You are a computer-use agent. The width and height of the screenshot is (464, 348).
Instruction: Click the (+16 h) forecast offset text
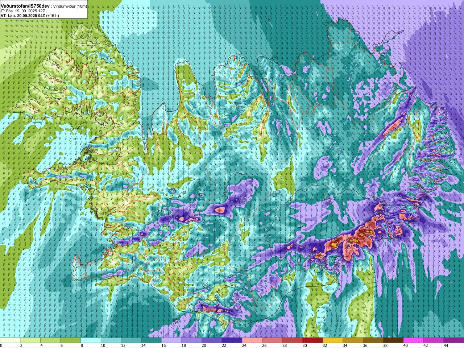tap(53, 16)
